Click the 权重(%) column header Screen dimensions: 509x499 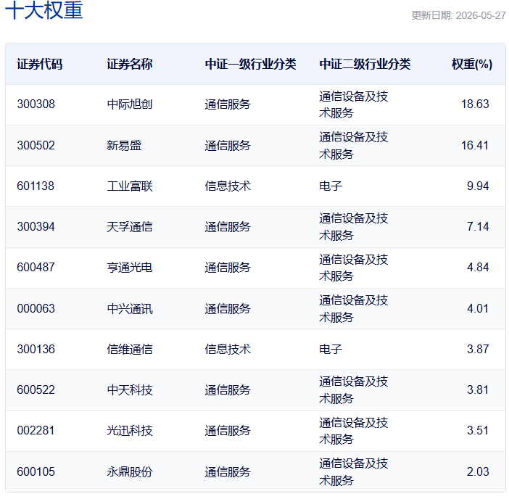tap(472, 64)
